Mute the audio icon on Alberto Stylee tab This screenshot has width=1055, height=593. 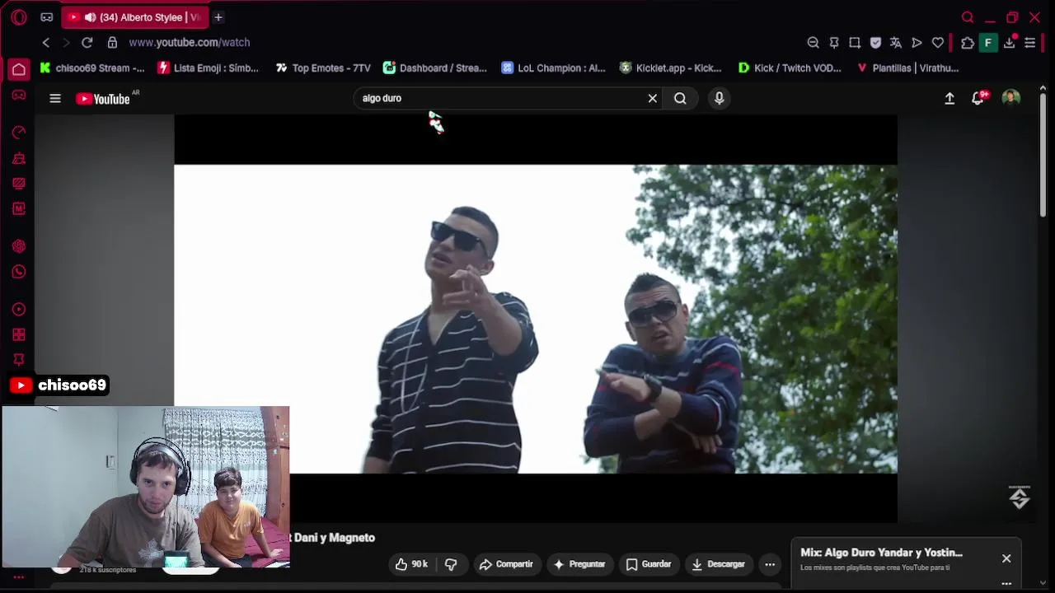click(90, 17)
